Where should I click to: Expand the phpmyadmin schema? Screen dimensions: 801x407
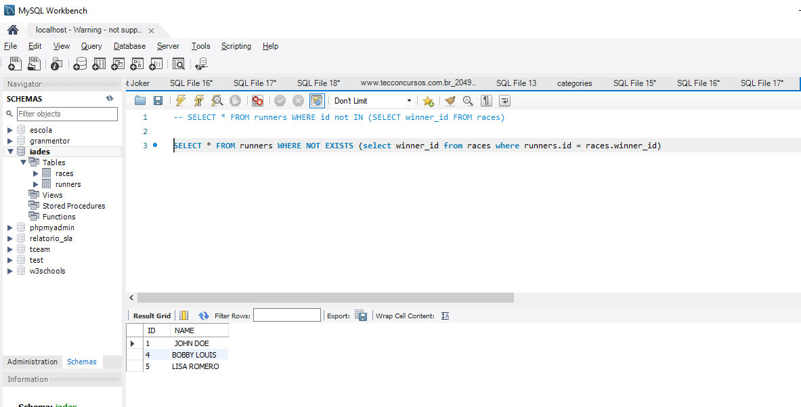(x=9, y=228)
